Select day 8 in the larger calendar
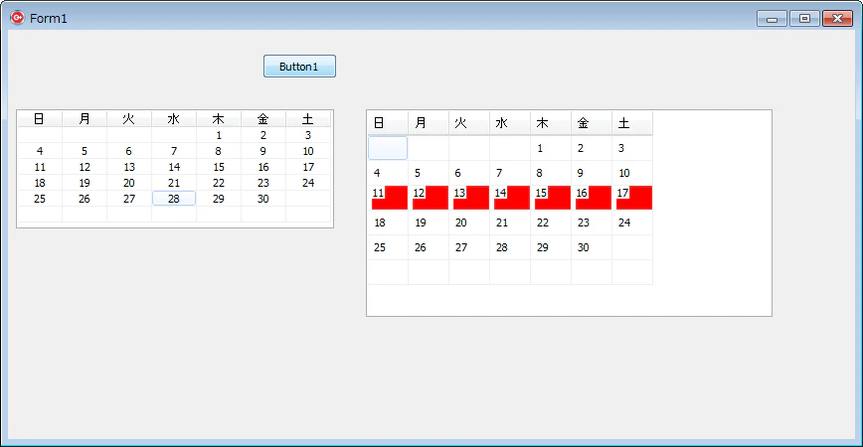The height and width of the screenshot is (447, 863). (551, 173)
